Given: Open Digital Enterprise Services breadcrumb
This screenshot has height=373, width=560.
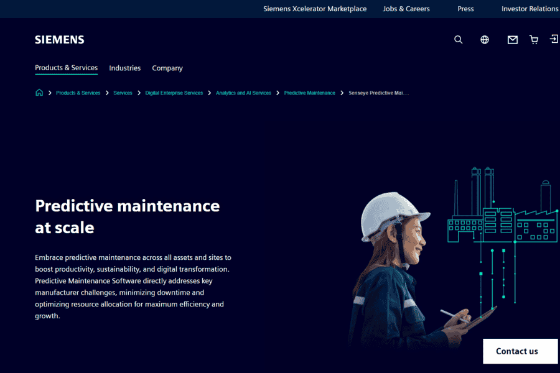Looking at the screenshot, I should pyautogui.click(x=174, y=93).
